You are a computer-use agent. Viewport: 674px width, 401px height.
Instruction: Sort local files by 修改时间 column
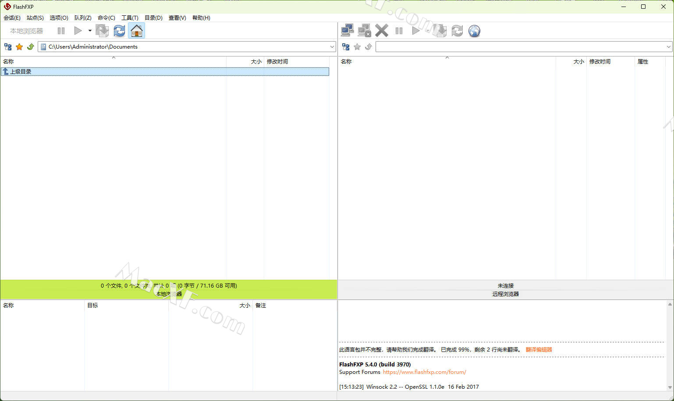click(x=277, y=62)
